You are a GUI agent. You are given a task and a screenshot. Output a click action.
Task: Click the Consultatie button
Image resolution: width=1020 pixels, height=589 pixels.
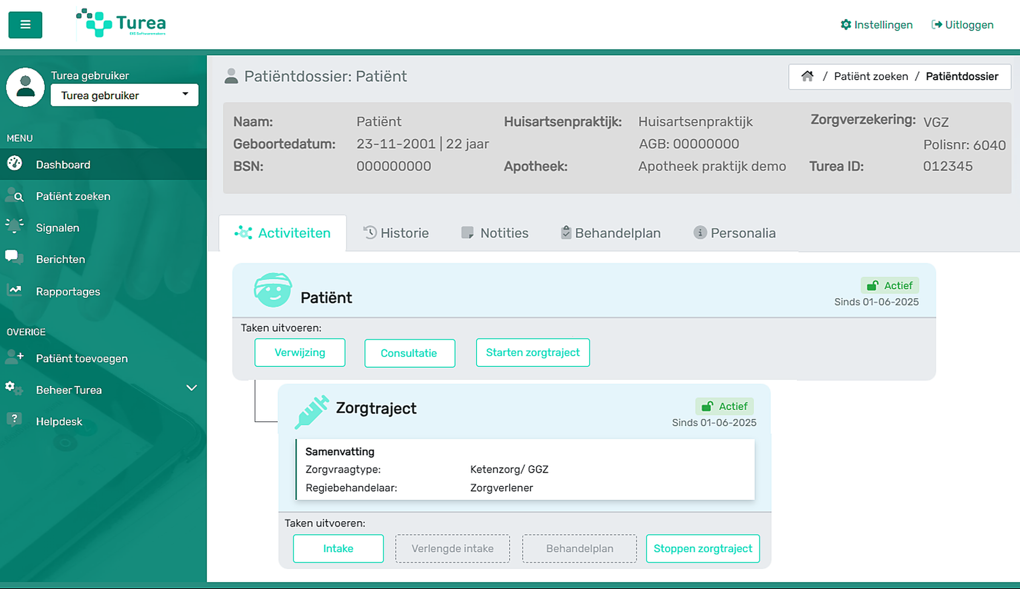(x=410, y=353)
